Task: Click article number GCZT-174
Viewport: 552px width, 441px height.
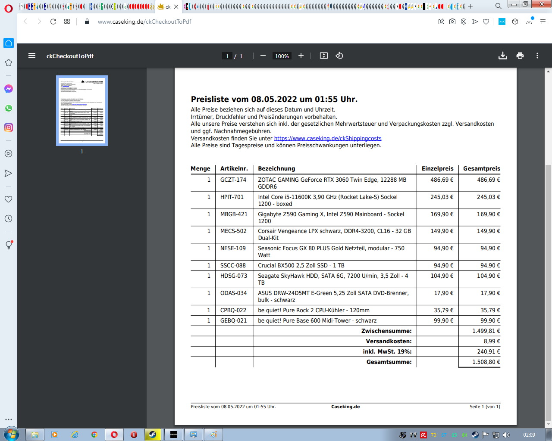Action: point(233,180)
